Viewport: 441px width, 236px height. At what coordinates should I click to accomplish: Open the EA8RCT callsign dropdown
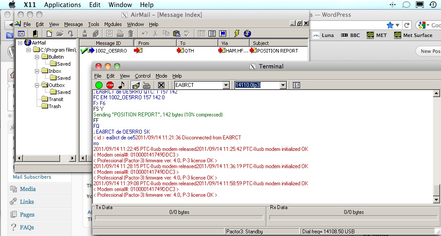226,85
